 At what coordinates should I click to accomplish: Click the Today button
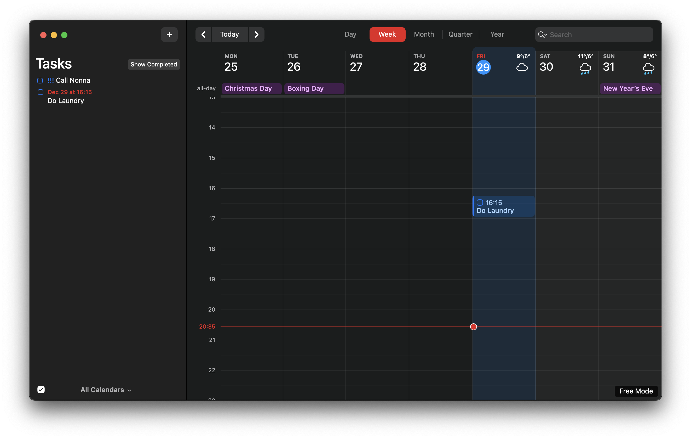coord(229,34)
